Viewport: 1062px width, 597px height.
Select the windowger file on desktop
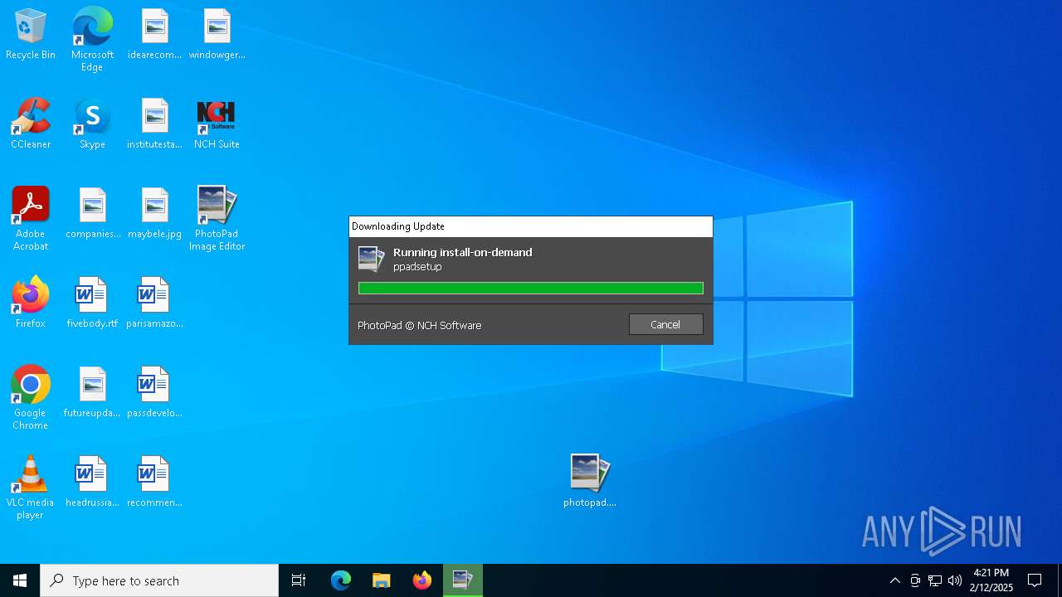click(x=217, y=35)
